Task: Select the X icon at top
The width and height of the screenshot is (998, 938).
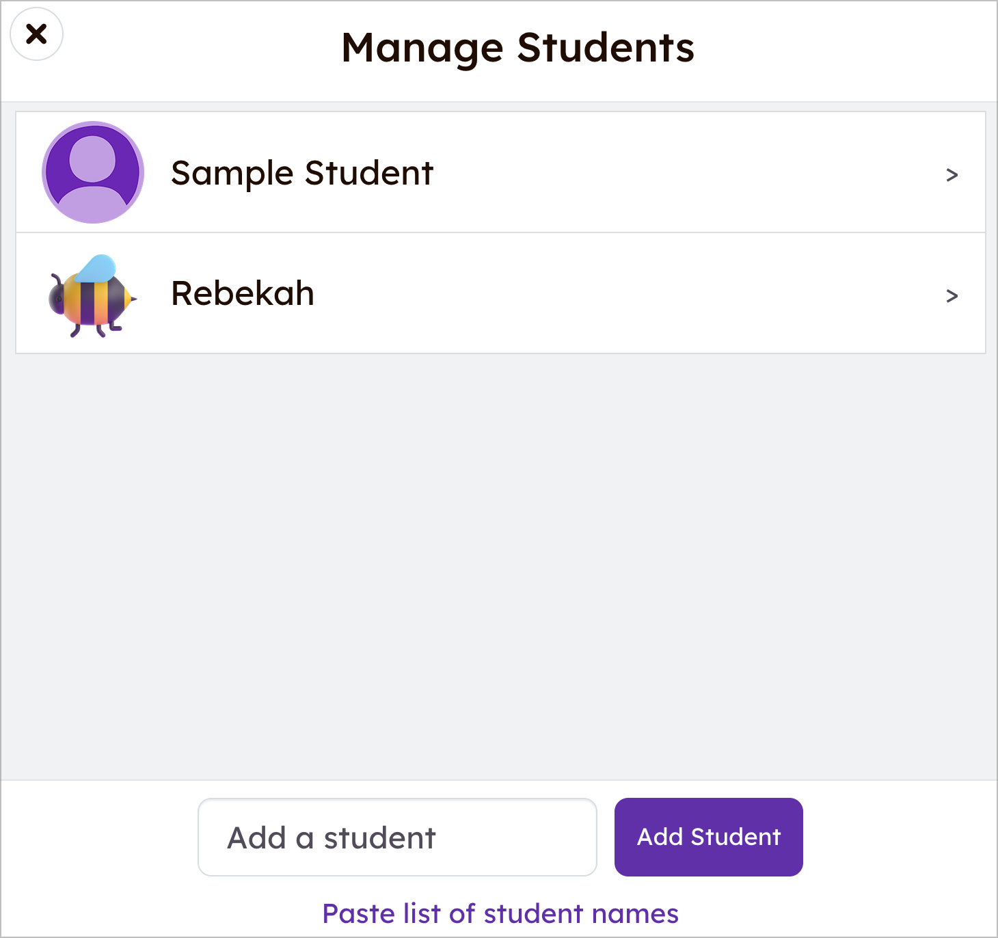Action: pyautogui.click(x=37, y=34)
